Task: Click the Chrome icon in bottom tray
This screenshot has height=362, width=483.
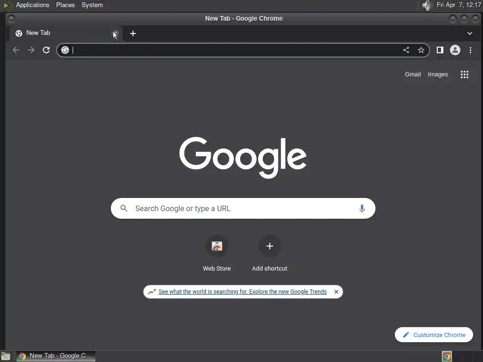Action: 447,356
